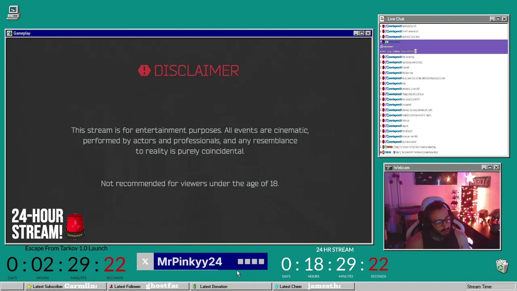Click the '24 HR STREAM' timer label
The height and width of the screenshot is (291, 517).
coord(335,250)
